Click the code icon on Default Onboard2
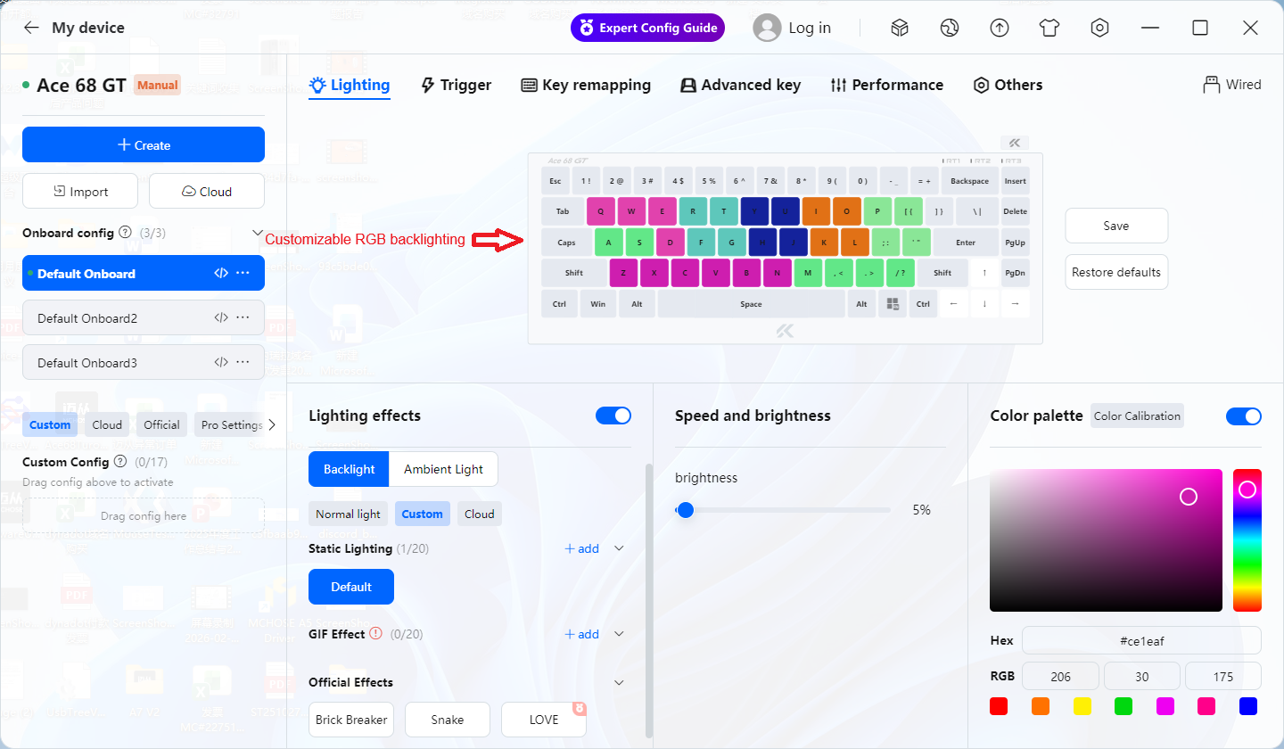This screenshot has width=1284, height=749. [221, 317]
